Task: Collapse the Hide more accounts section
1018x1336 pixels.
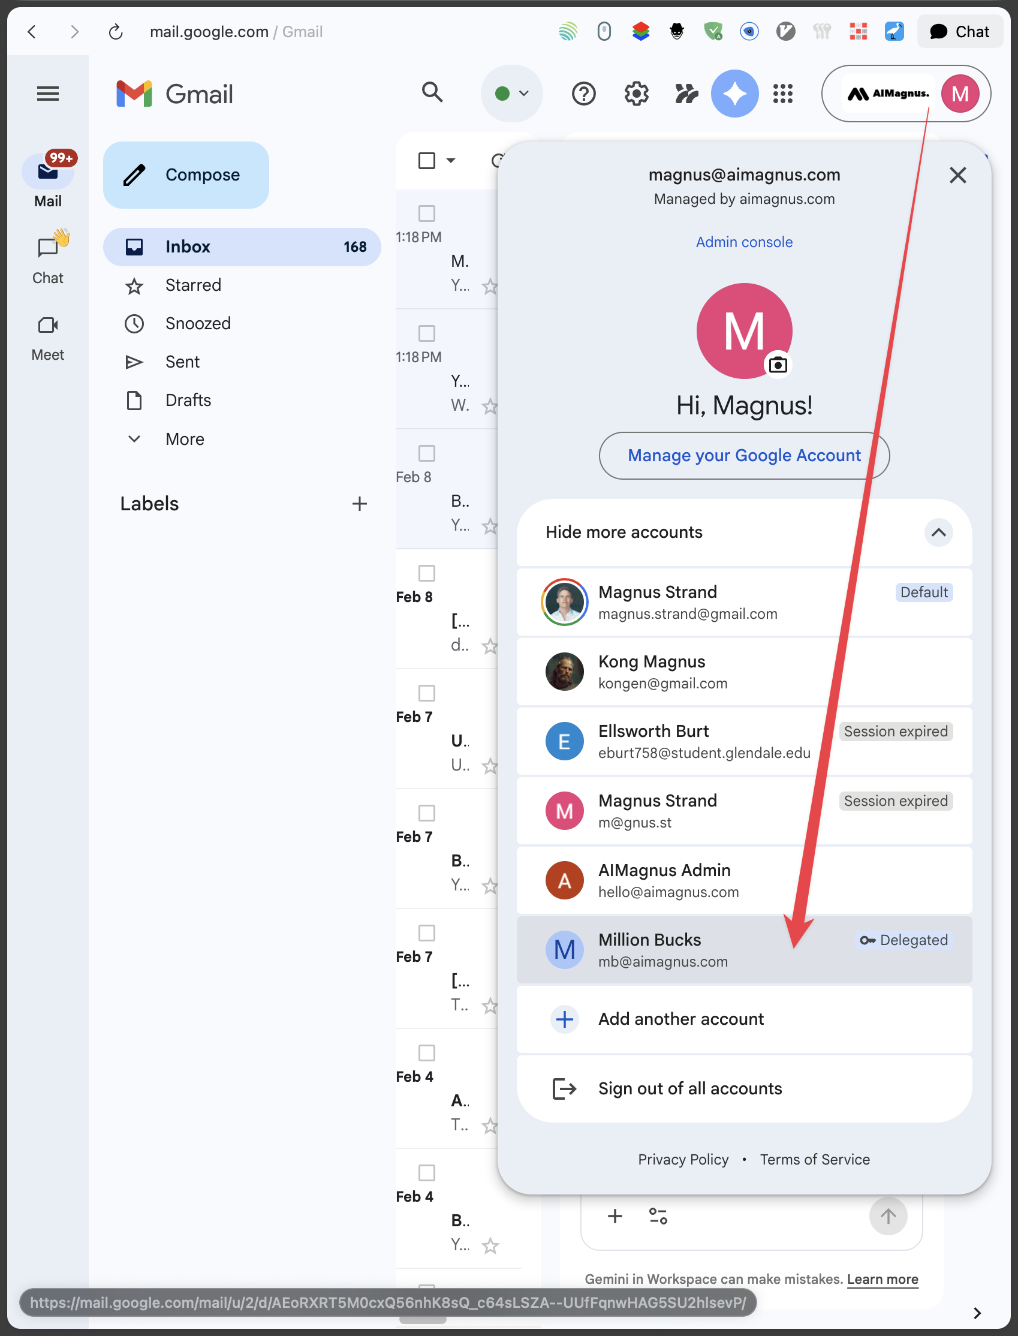Action: coord(938,532)
